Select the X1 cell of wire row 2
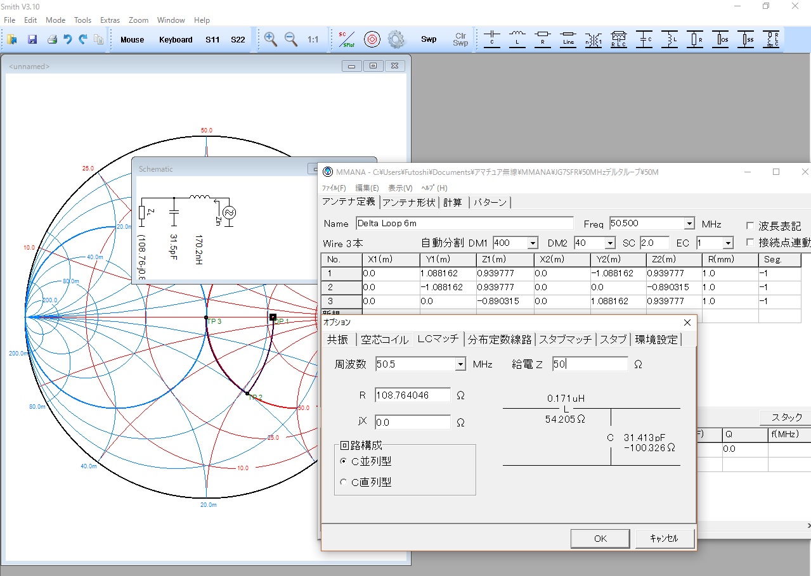This screenshot has width=811, height=576. tap(390, 287)
